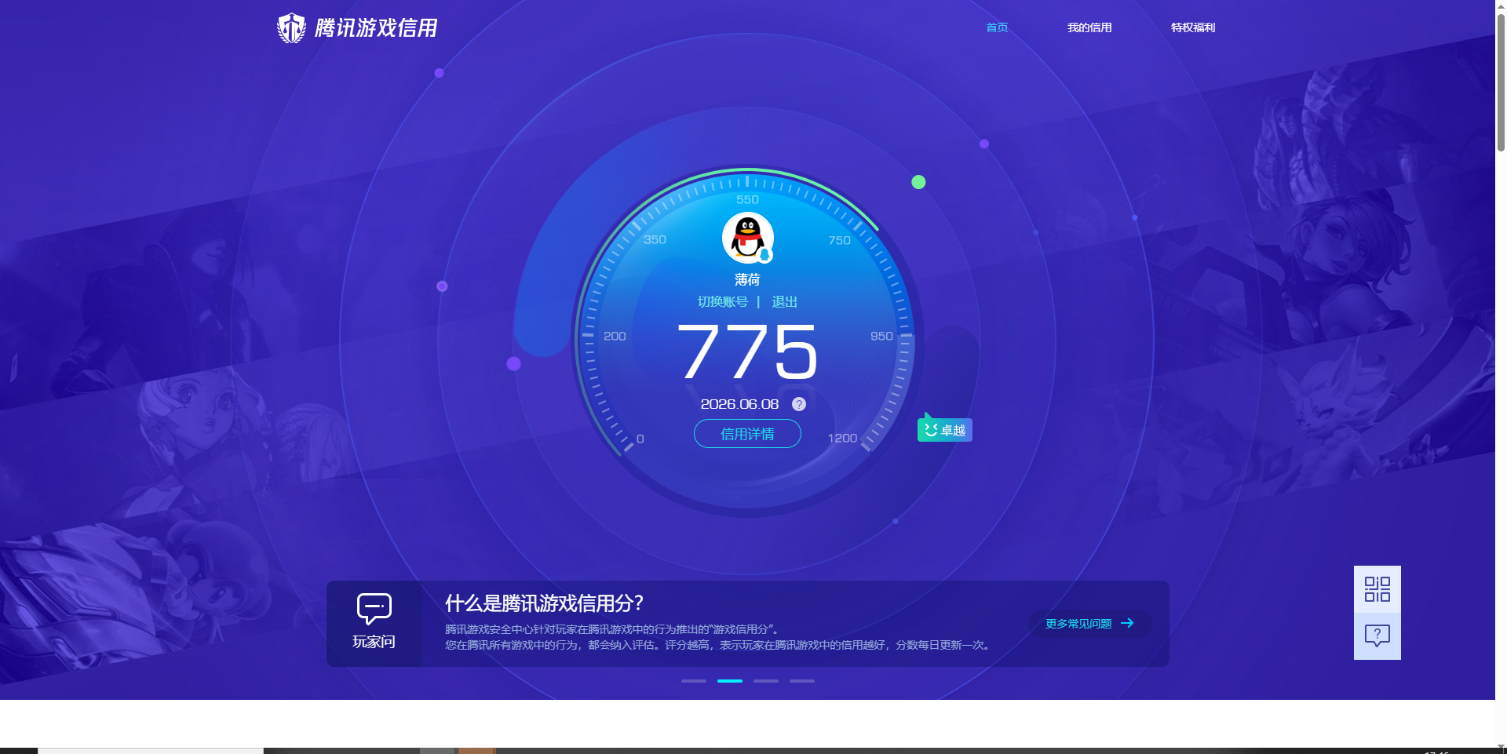This screenshot has height=754, width=1507.
Task: Open the 我的信用 nav item
Action: pyautogui.click(x=1089, y=27)
